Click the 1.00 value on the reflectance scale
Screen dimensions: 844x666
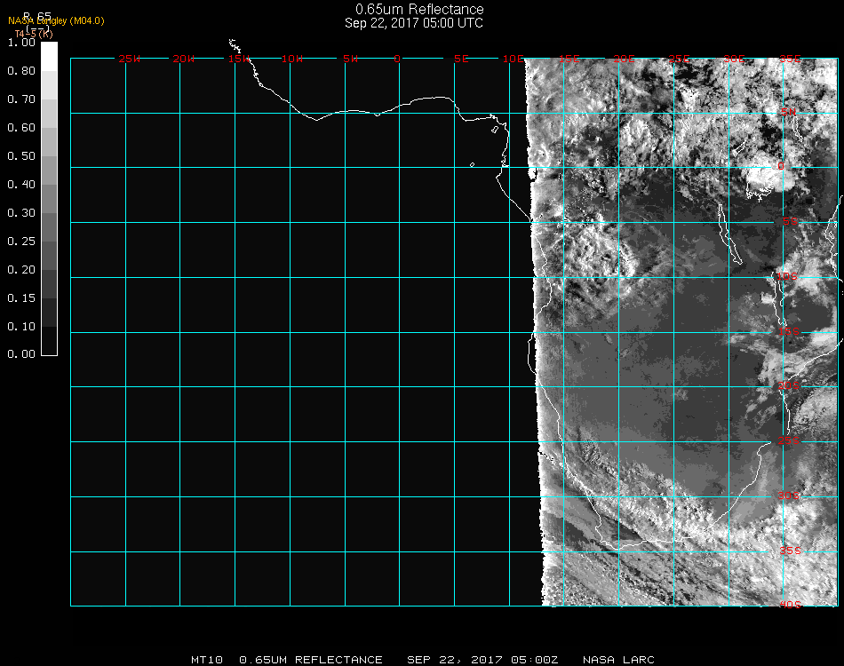click(21, 43)
